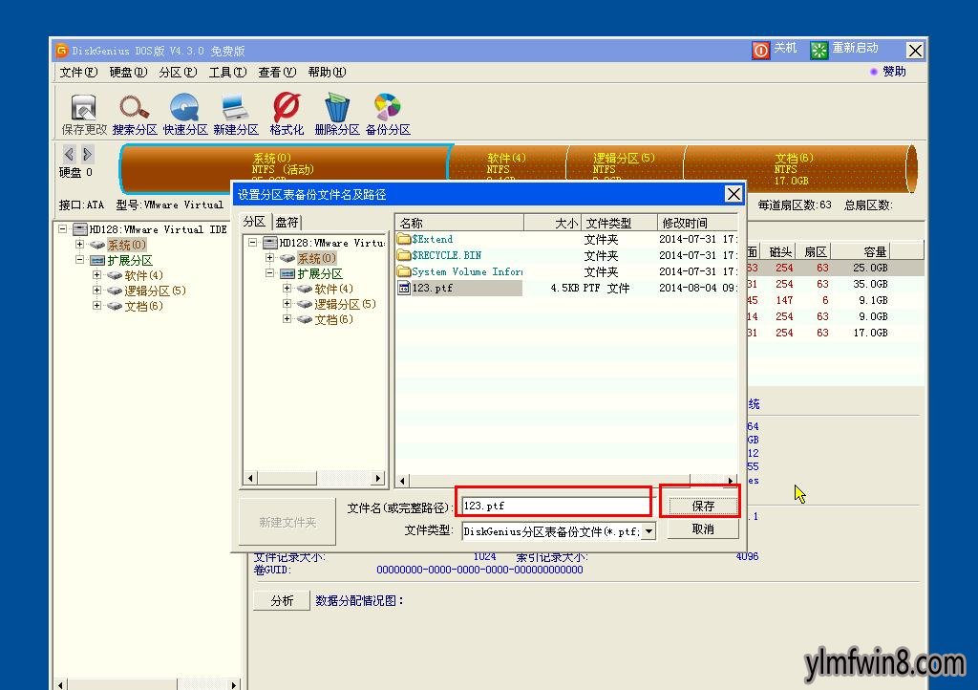Sort file list by 修改时间 column
The height and width of the screenshot is (690, 978).
tap(698, 223)
